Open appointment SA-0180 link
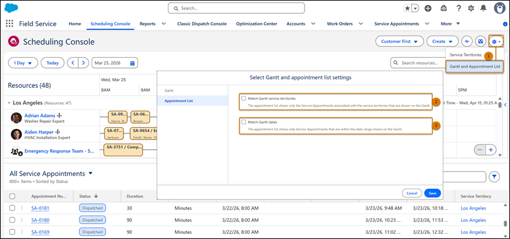 (40, 220)
